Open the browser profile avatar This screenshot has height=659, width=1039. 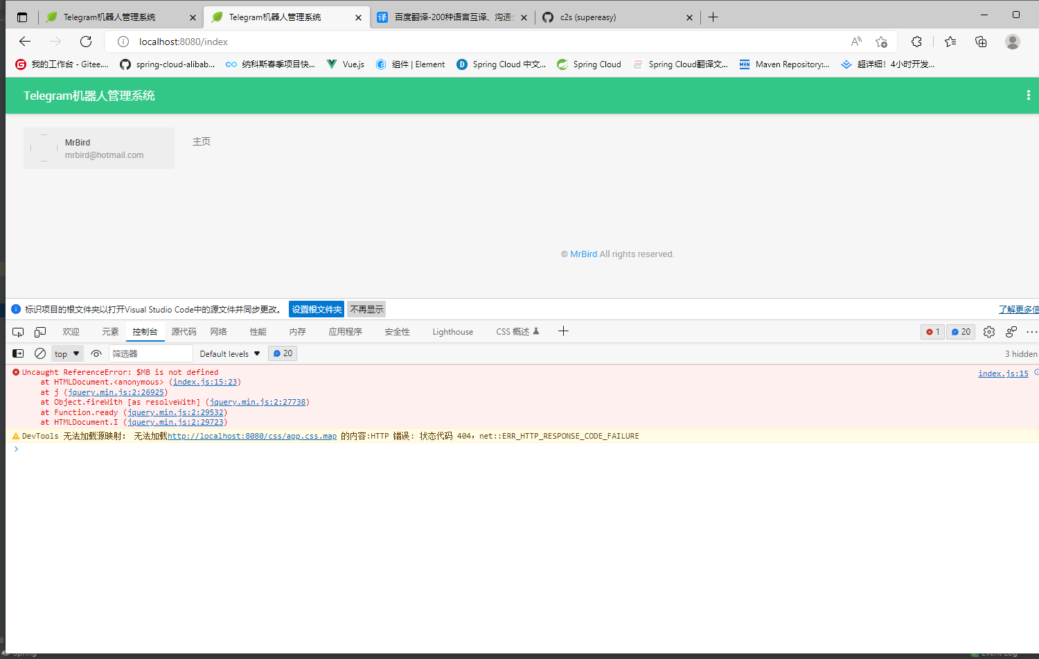click(1013, 42)
